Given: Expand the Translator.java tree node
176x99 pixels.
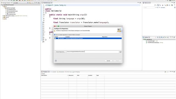Looking at the screenshot, I should click(x=6, y=13).
